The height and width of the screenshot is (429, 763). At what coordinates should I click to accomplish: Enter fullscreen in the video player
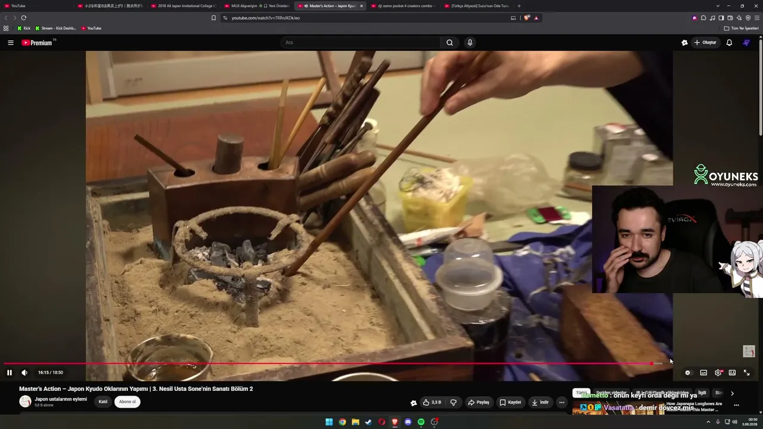pos(746,372)
